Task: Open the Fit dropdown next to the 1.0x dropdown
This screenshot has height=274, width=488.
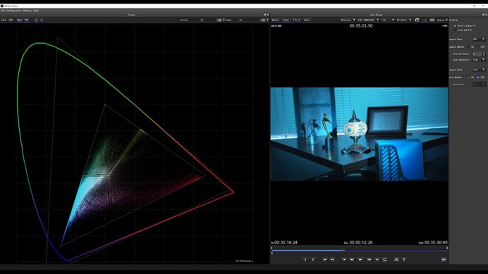Action: [x=404, y=20]
